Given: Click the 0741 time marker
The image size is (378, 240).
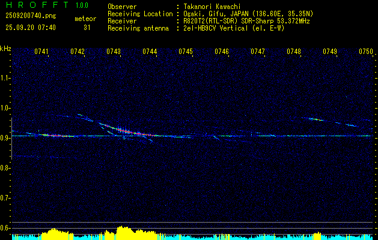Looking at the screenshot, I should click(x=41, y=52).
